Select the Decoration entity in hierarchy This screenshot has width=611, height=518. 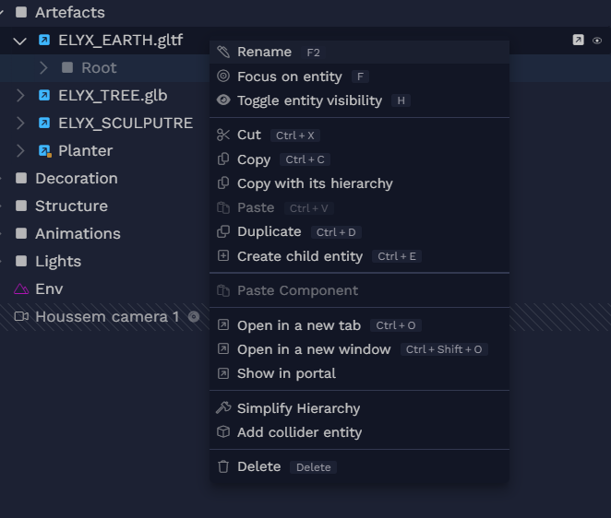(x=77, y=178)
